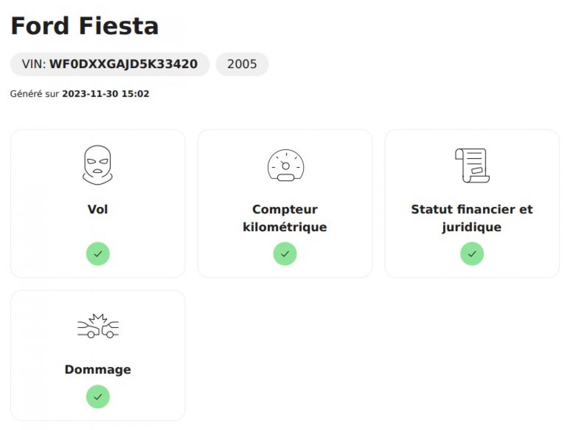Click the car collision damage icon
573x430 pixels.
[98, 326]
